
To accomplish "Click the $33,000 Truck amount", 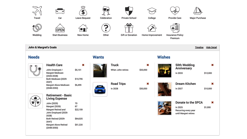I will point(143,70).
